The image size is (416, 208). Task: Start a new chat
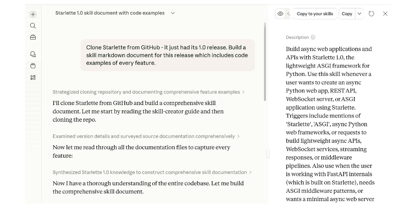[x=33, y=14]
